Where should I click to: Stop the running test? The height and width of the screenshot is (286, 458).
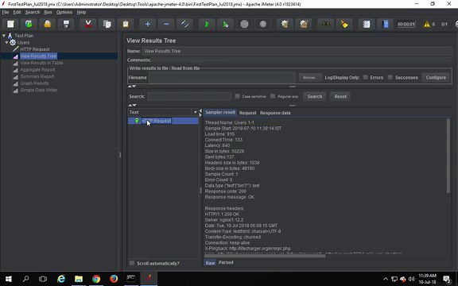[244, 24]
